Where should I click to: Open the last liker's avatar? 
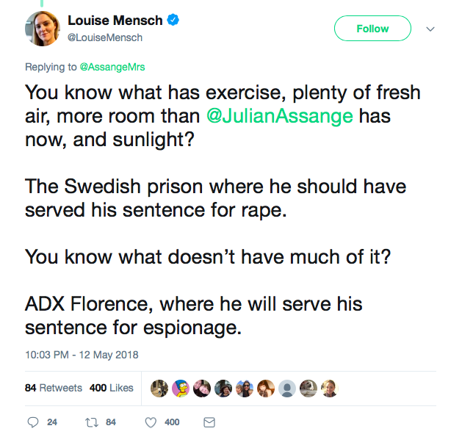click(x=329, y=389)
